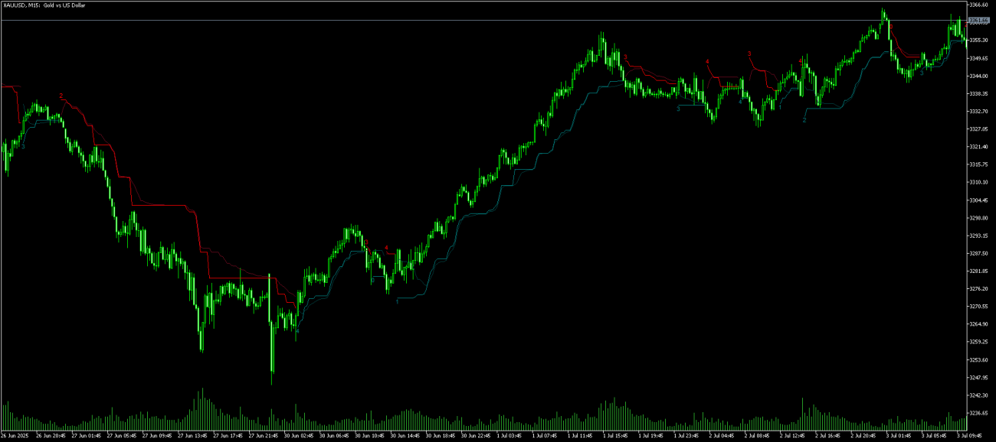The image size is (996, 442).
Task: Click the 30 Jun 22:45 time label
Action: pyautogui.click(x=475, y=437)
